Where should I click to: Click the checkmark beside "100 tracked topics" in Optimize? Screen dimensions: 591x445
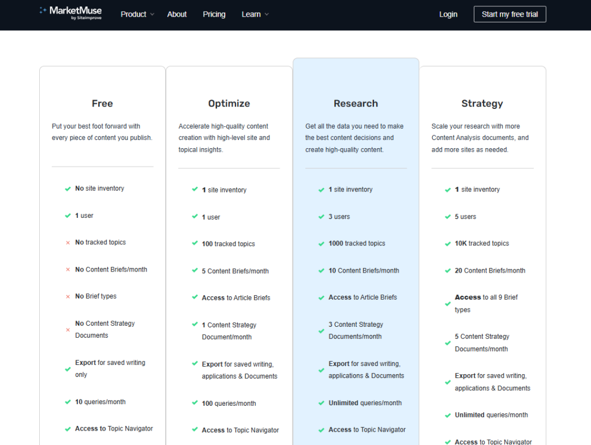[x=194, y=244]
